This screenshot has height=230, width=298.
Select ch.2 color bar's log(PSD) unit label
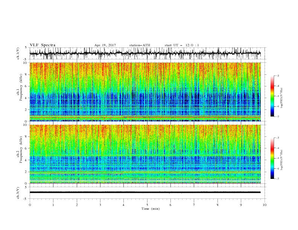[281, 160]
